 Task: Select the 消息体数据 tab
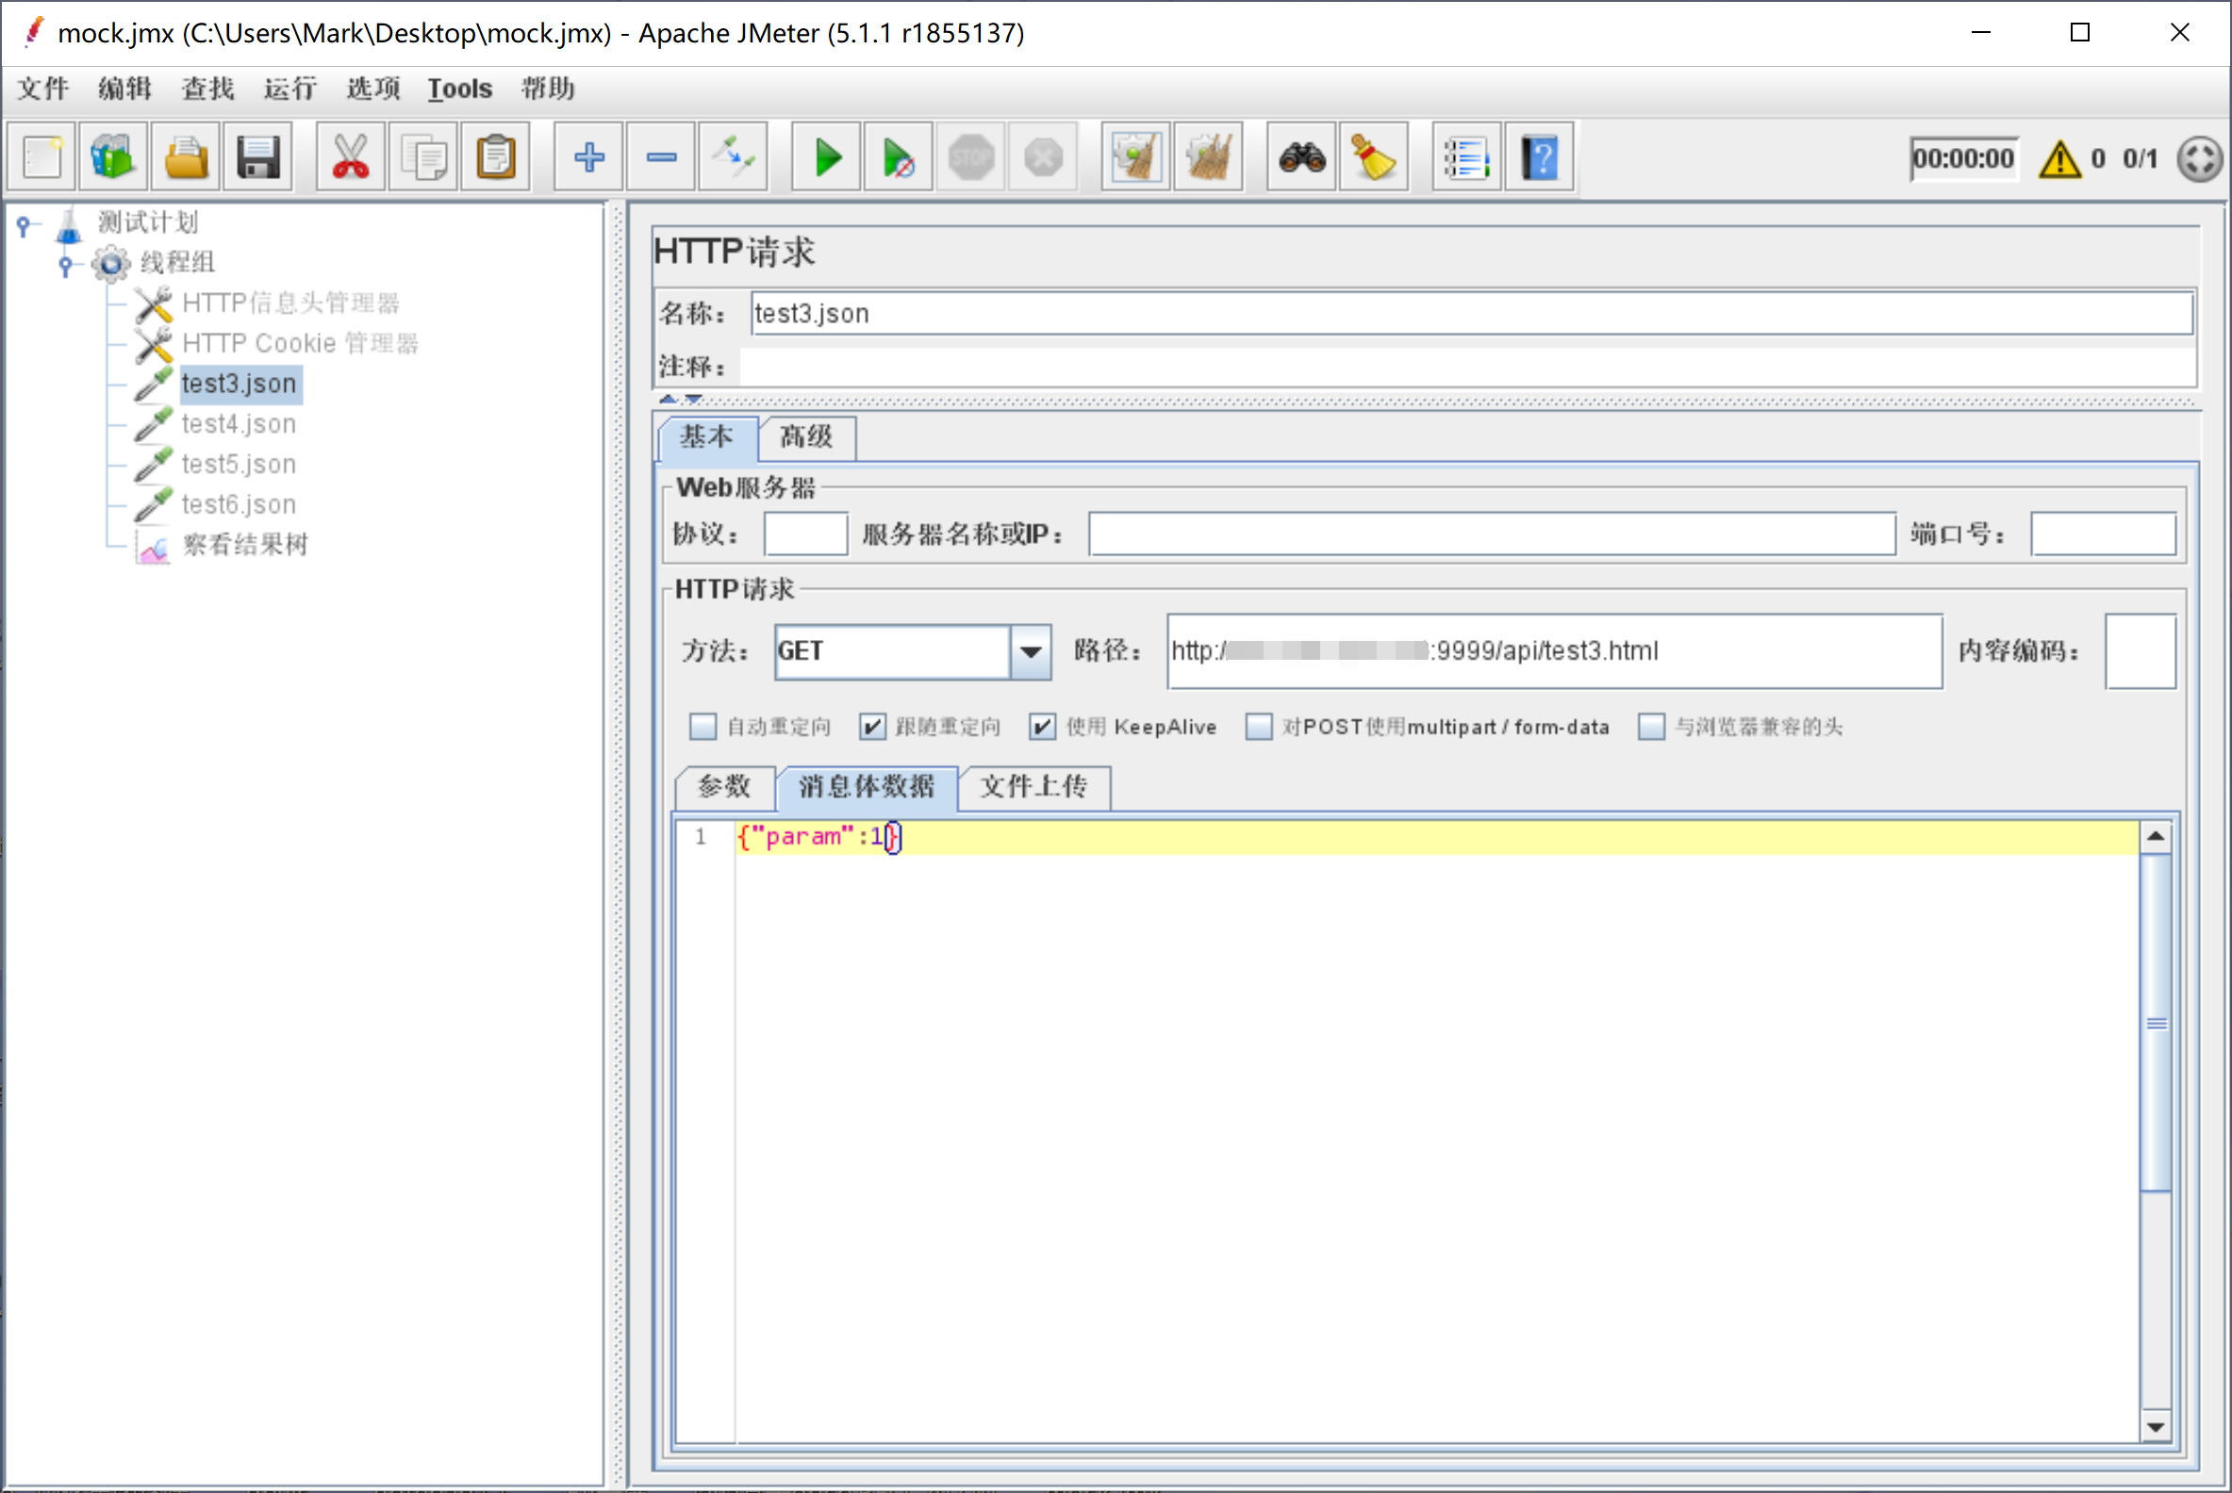tap(866, 786)
